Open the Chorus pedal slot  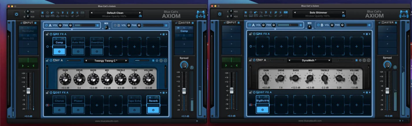[59, 101]
